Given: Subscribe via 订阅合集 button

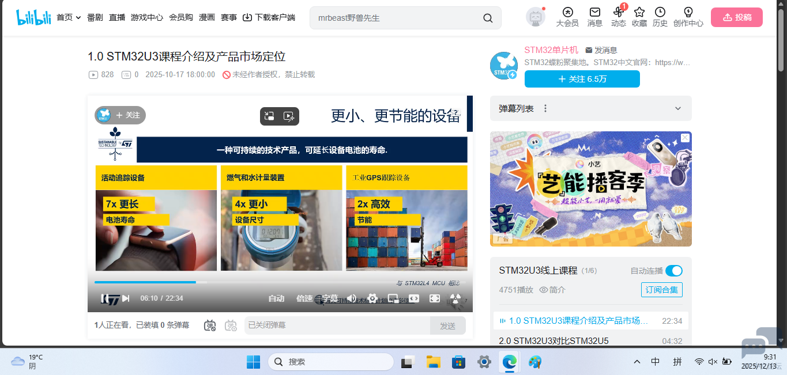Looking at the screenshot, I should 661,290.
